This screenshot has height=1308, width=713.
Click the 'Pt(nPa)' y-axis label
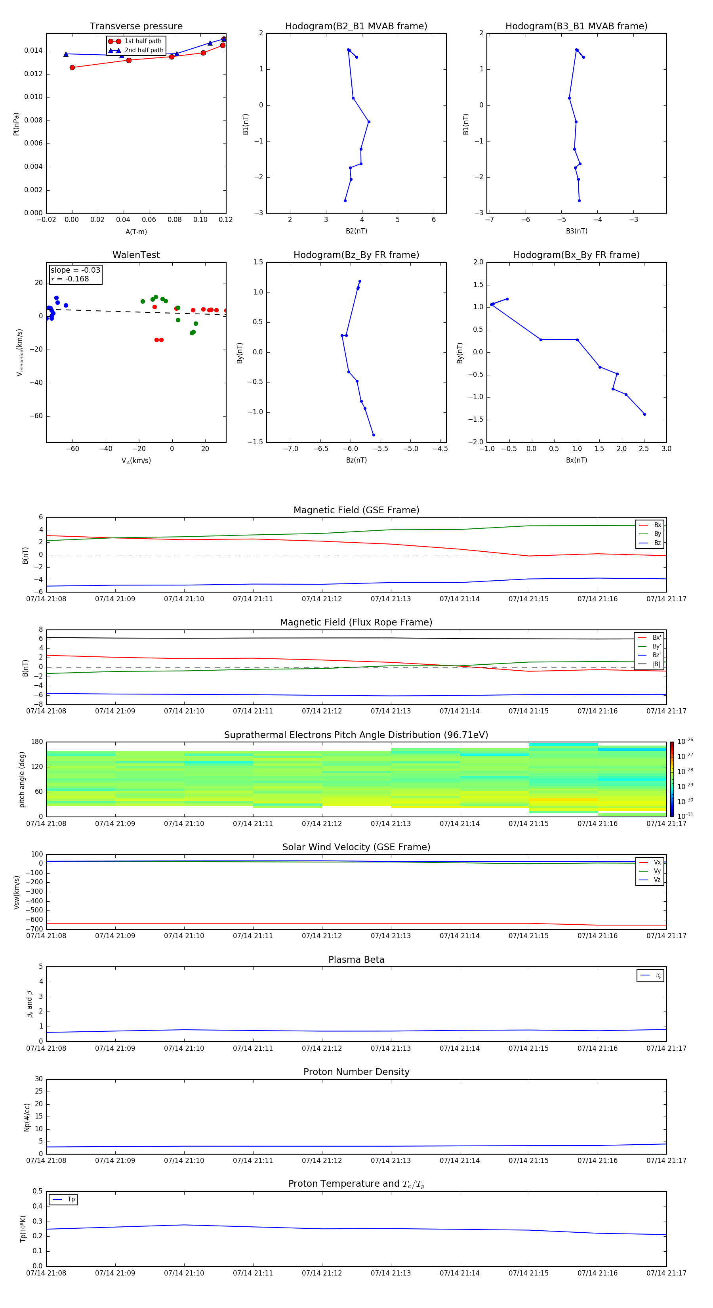click(16, 123)
